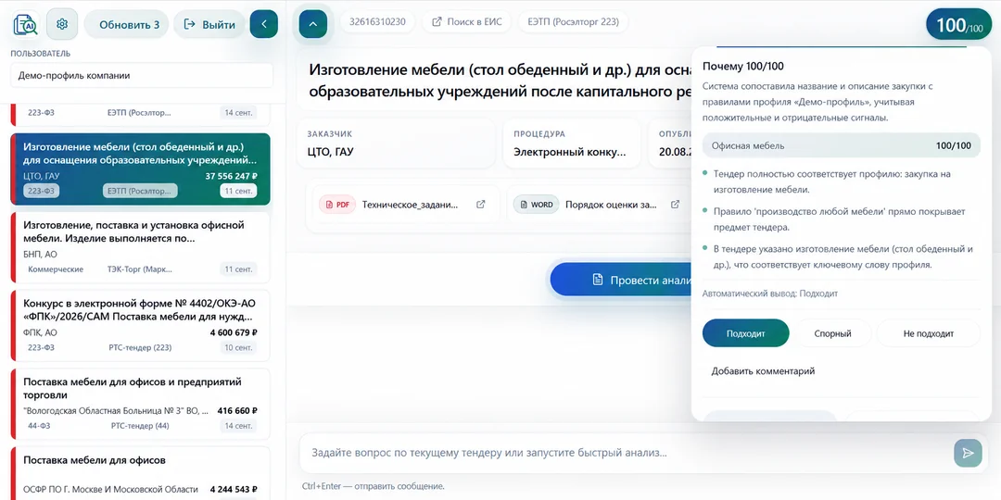Screen dimensions: 1001x500
Task: Send message with the paper plane icon
Action: tap(968, 453)
